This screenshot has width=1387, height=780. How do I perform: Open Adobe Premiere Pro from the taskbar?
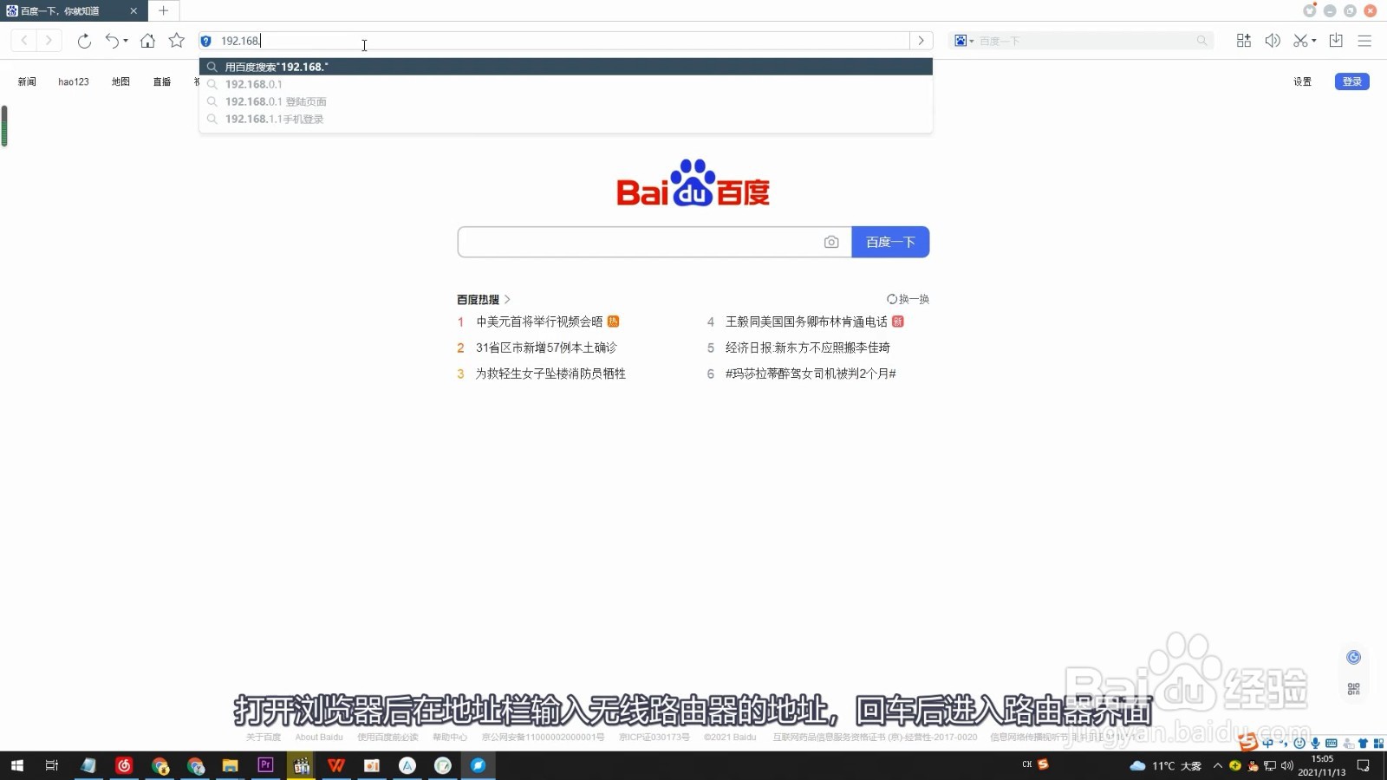265,765
